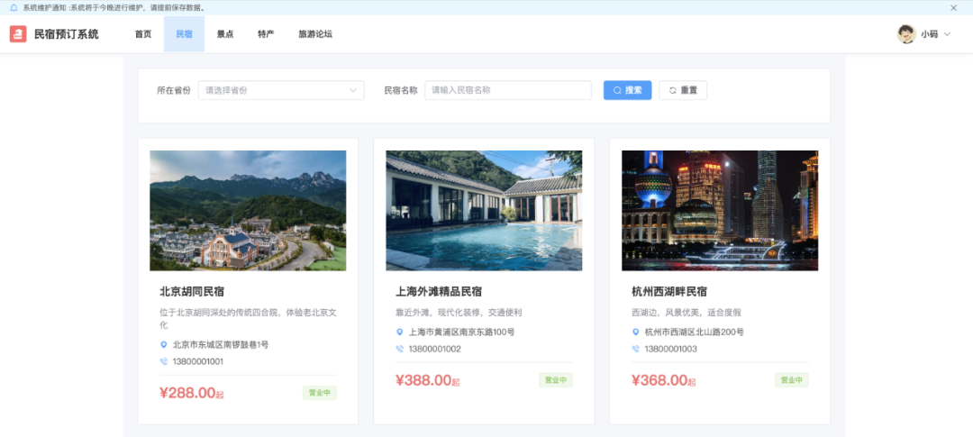Click the phone number 13800001001

(198, 361)
